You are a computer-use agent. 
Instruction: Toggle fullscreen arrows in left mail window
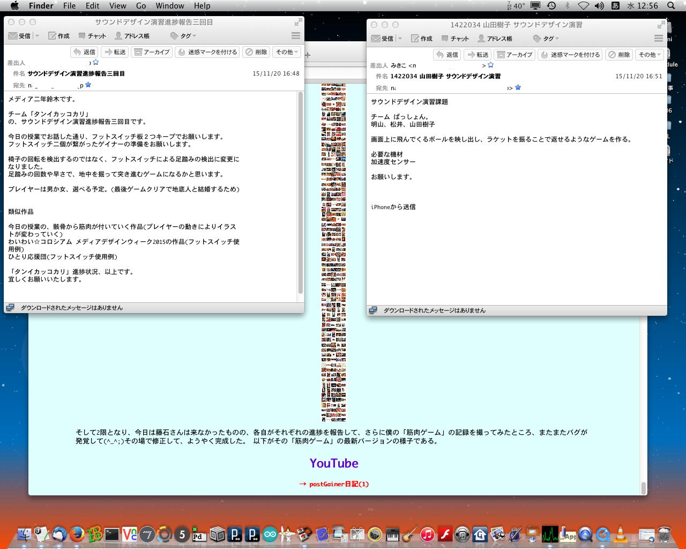tap(297, 23)
